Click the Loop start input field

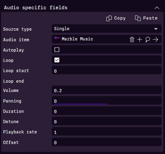(x=107, y=70)
